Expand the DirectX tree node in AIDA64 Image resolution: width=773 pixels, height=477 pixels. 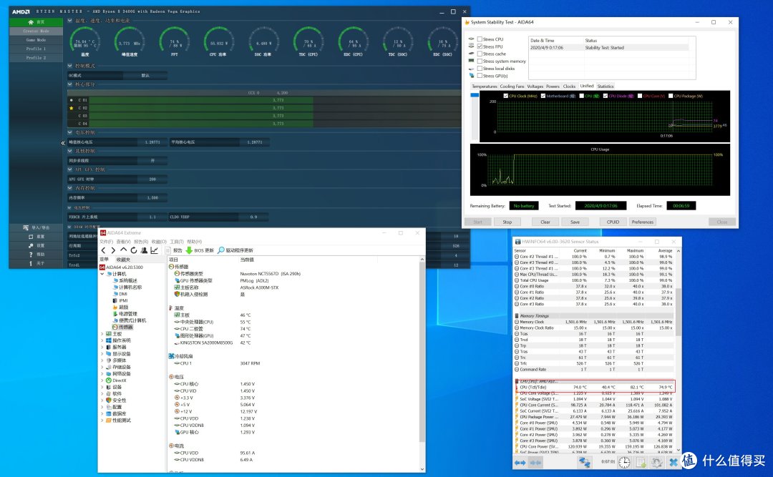coord(102,380)
